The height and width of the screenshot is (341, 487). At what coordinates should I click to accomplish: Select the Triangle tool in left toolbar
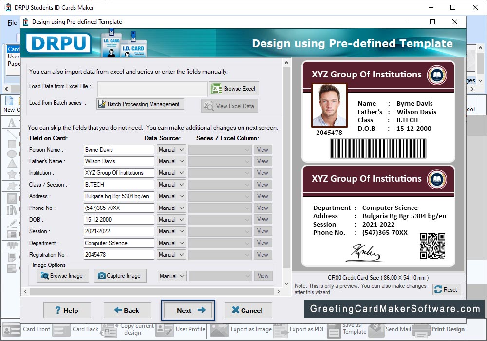(x=12, y=164)
